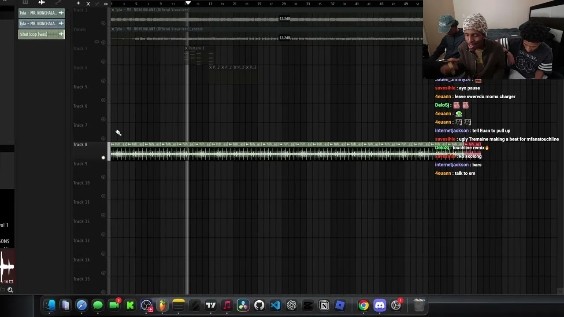This screenshot has width=564, height=317.
Task: Open the Music app in dock
Action: click(x=227, y=305)
